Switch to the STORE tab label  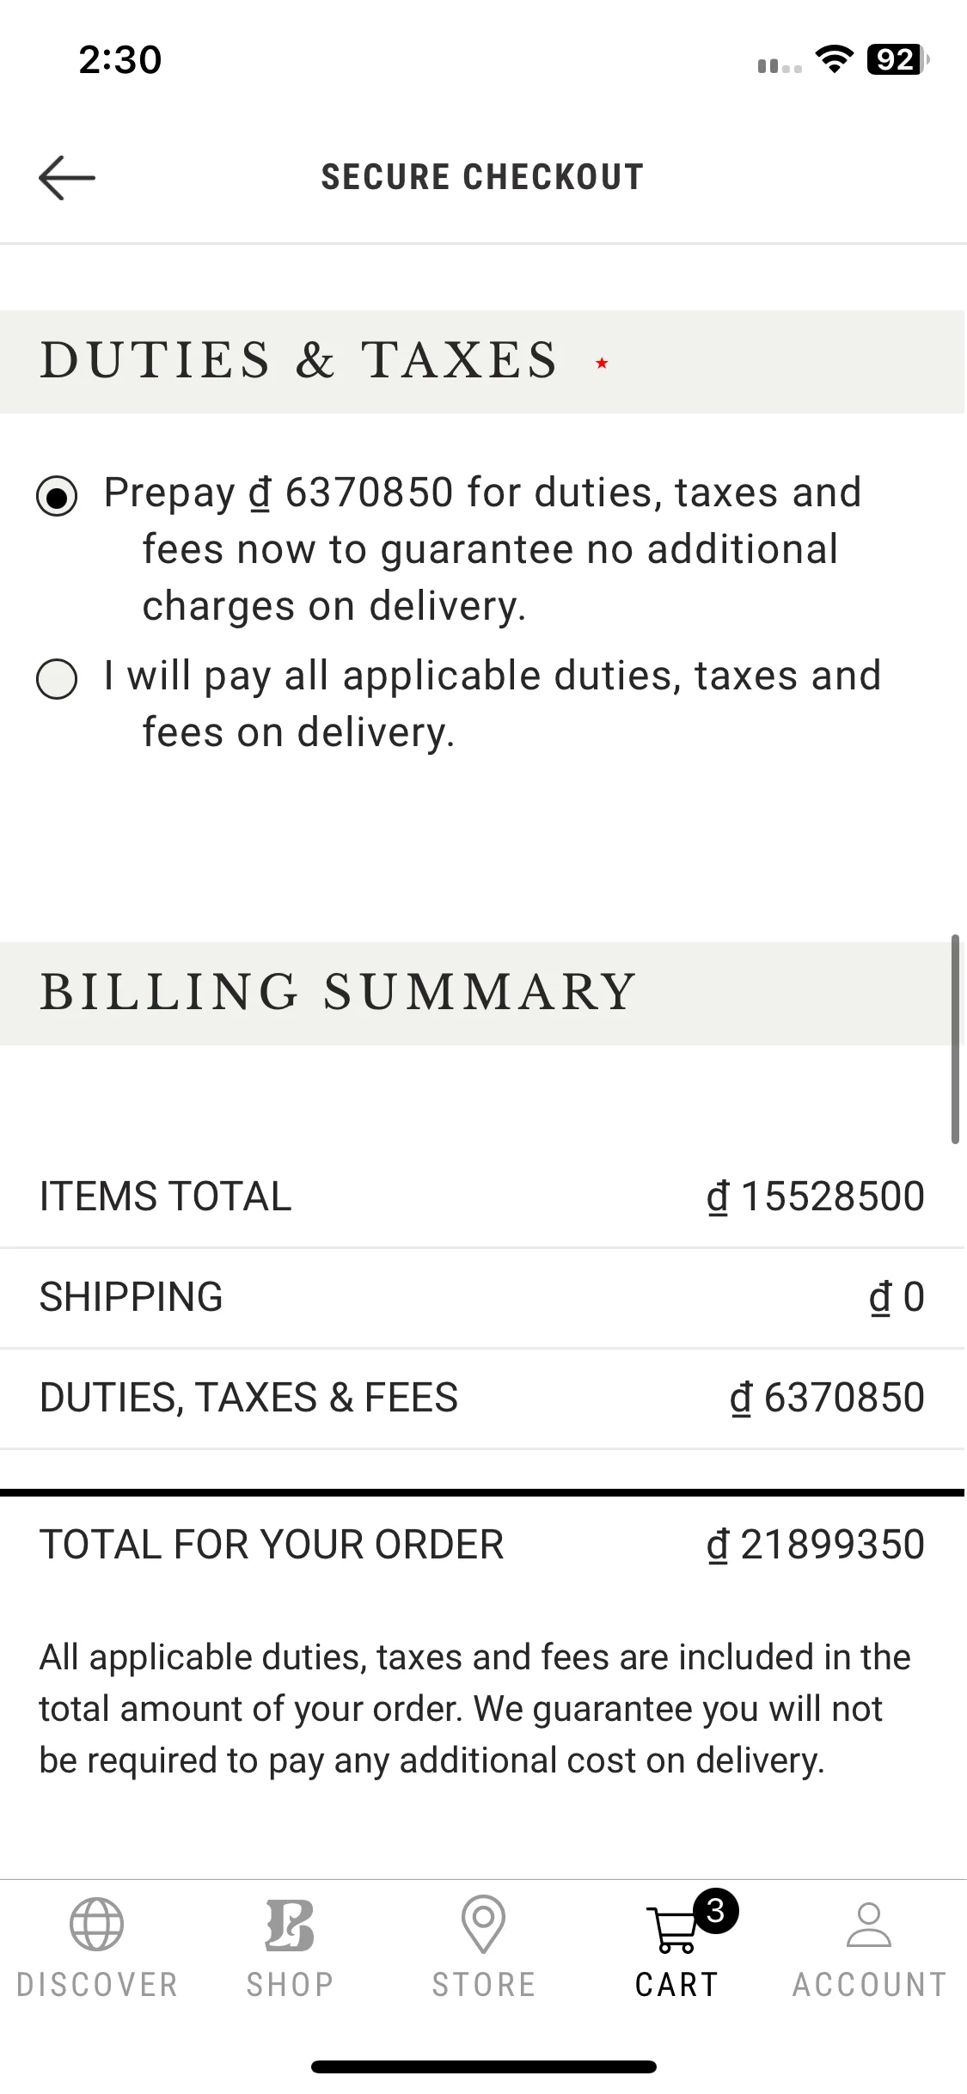click(483, 1985)
